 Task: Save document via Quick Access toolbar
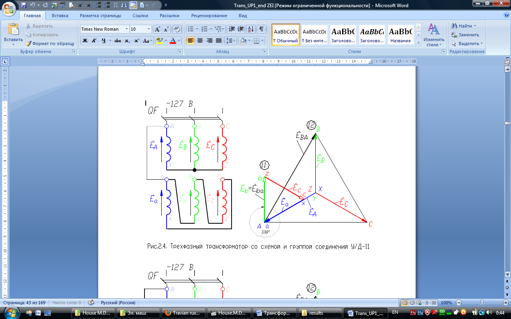[24, 6]
